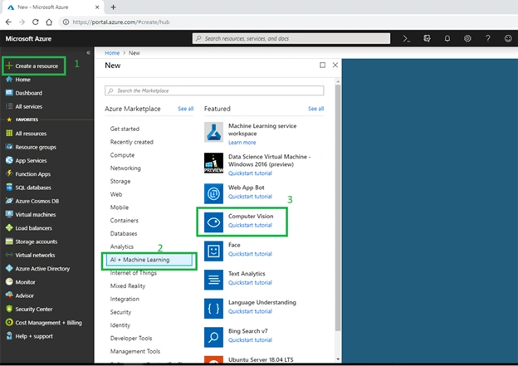Open App Services in the sidebar

click(x=31, y=160)
